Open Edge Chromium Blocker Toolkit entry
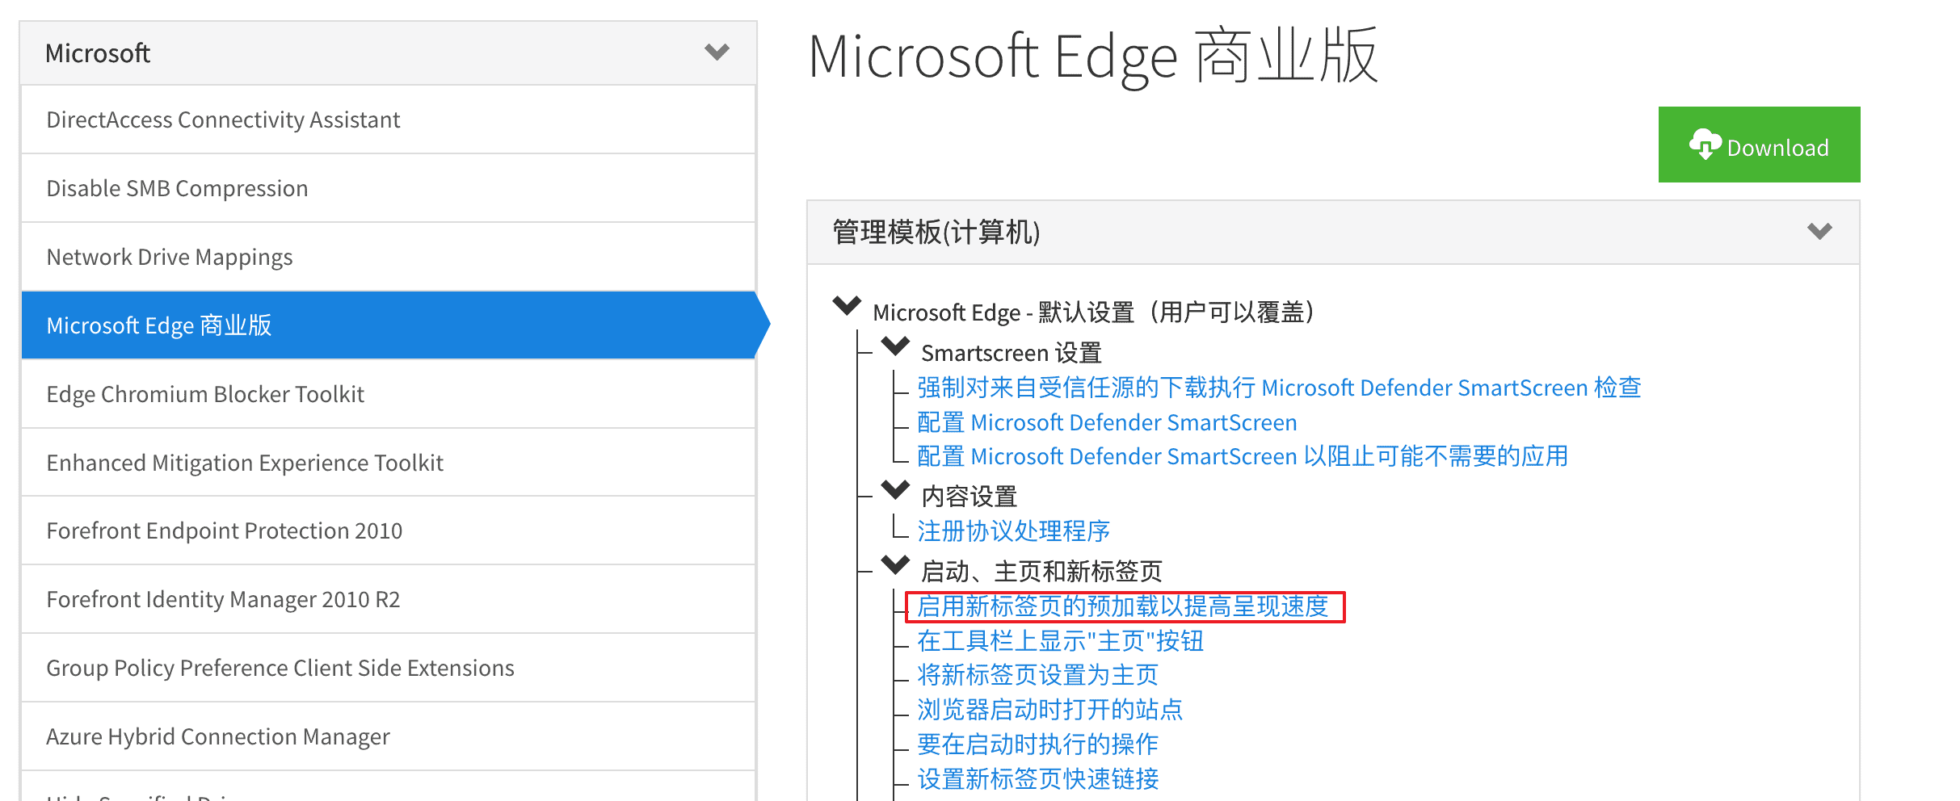 pyautogui.click(x=205, y=395)
